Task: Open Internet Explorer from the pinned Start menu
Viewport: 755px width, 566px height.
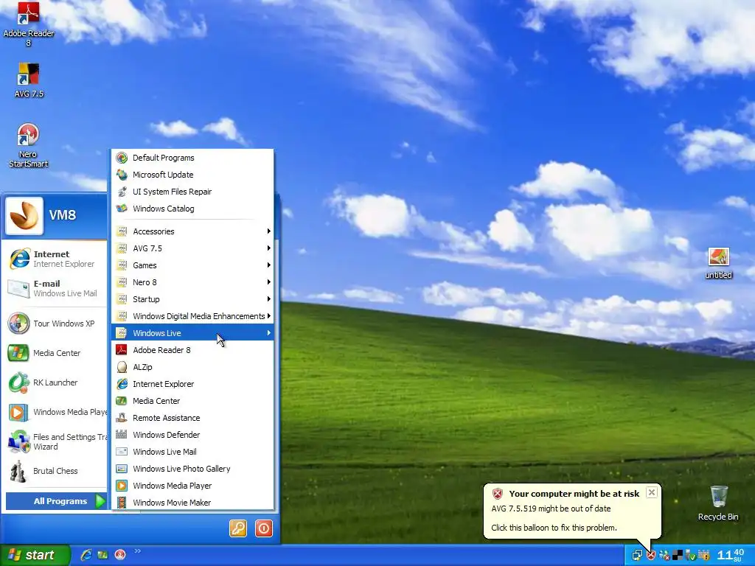Action: [x=54, y=259]
